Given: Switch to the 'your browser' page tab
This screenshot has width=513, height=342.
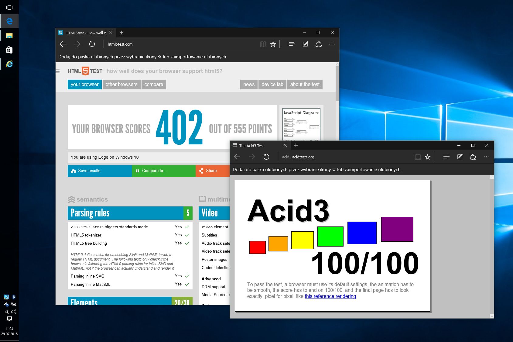Looking at the screenshot, I should [x=85, y=85].
